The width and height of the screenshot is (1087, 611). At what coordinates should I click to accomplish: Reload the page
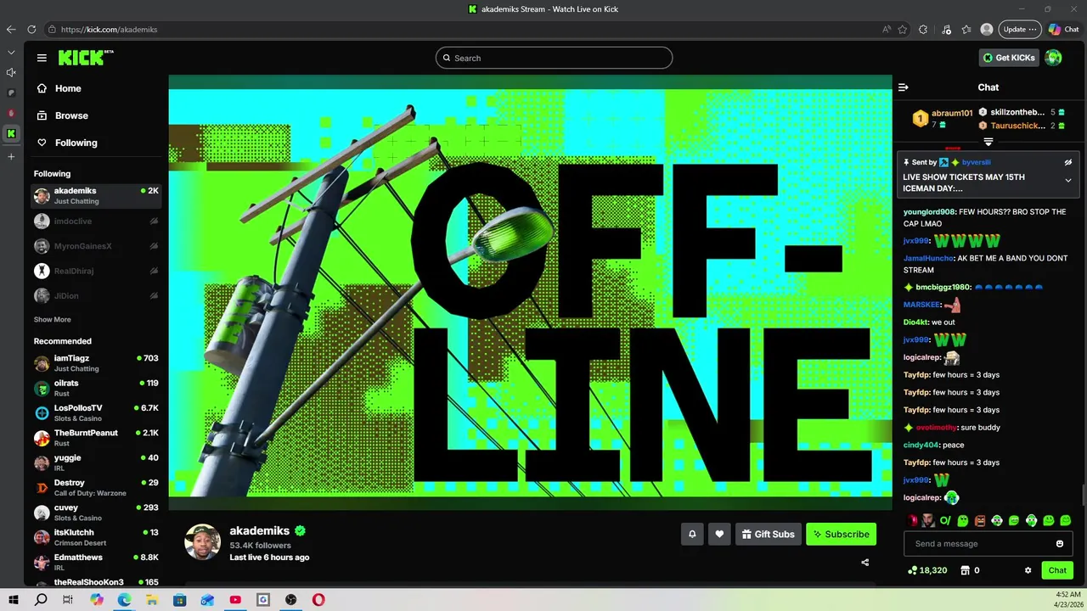point(31,30)
